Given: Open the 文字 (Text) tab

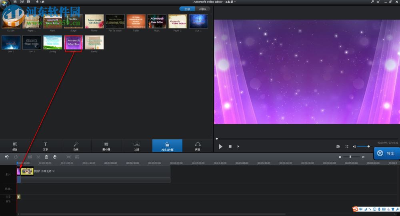Looking at the screenshot, I should (46, 146).
